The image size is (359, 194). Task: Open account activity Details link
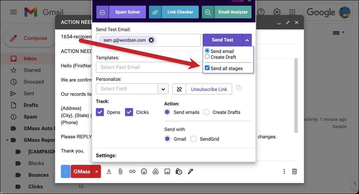tap(339, 127)
